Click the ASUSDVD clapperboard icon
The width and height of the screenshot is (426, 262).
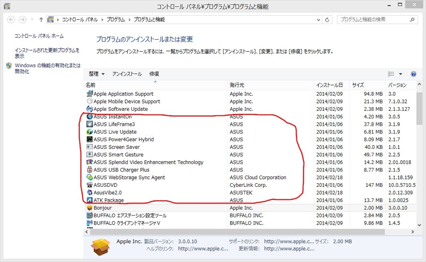click(x=89, y=185)
